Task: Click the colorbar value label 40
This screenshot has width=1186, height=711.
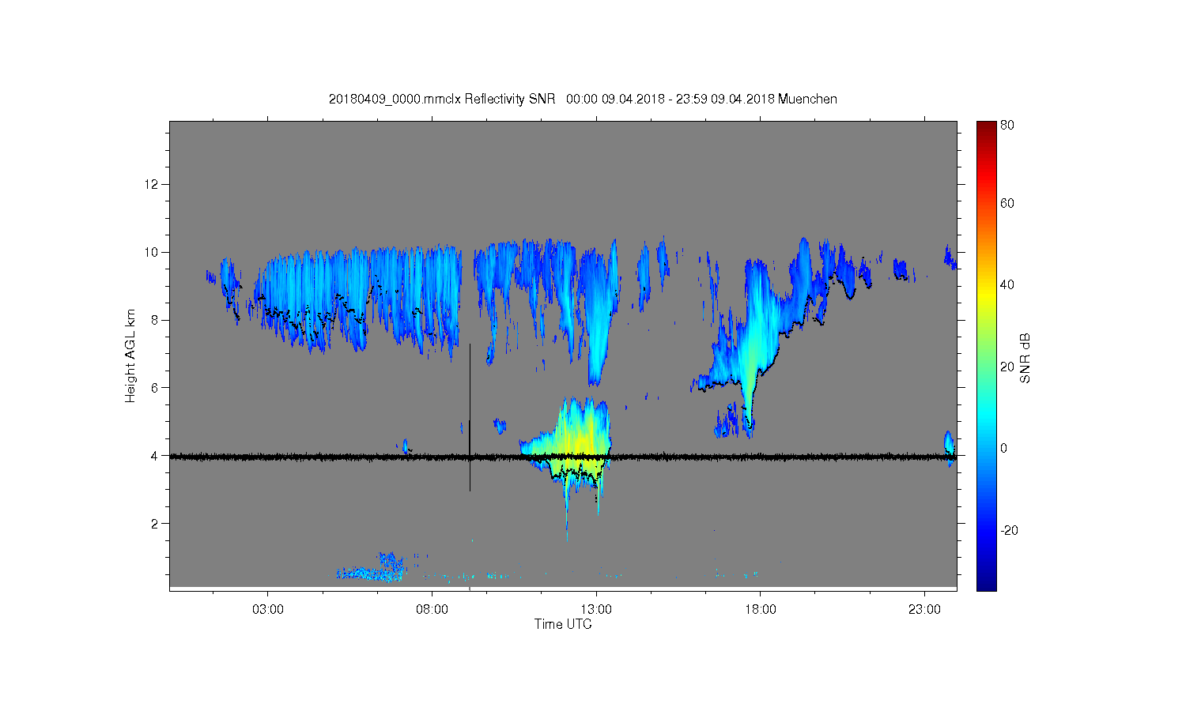Action: [1007, 284]
